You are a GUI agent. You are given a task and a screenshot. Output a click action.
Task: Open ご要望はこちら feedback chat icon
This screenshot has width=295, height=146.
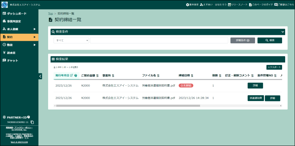[276, 5]
